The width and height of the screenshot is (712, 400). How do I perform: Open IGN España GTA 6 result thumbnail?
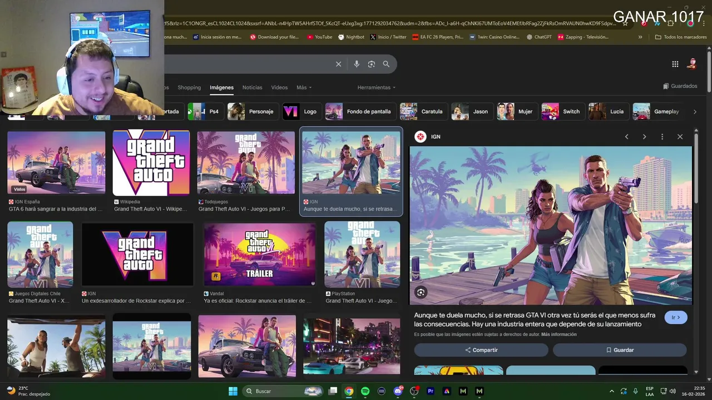coord(56,163)
